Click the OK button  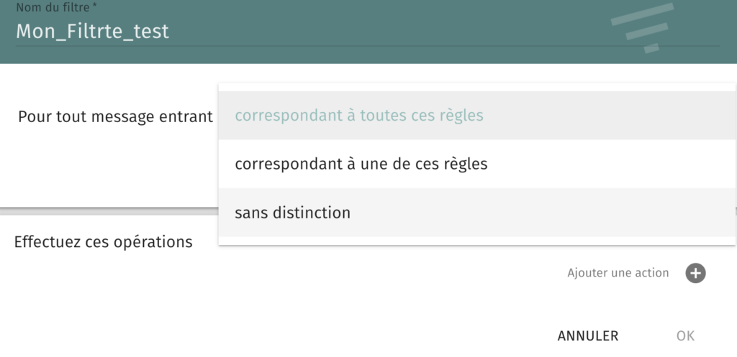click(685, 336)
